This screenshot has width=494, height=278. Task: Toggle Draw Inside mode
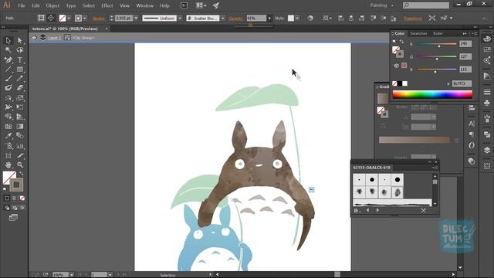click(x=22, y=208)
